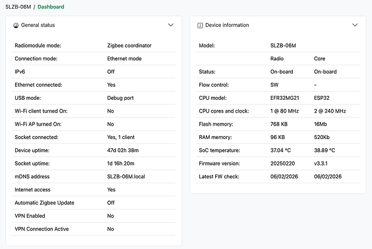Click the Radio Latest FW check date
Image resolution: width=372 pixels, height=249 pixels.
(x=284, y=176)
